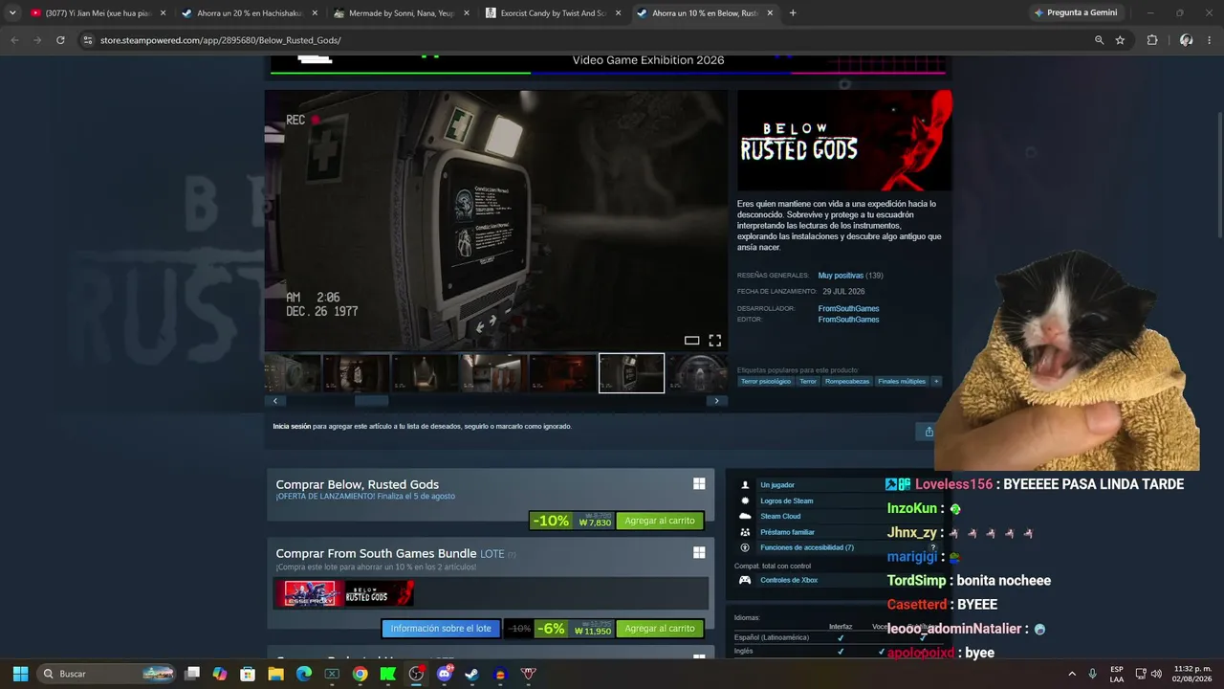Open Steam from the taskbar
The height and width of the screenshot is (689, 1224).
(x=471, y=674)
